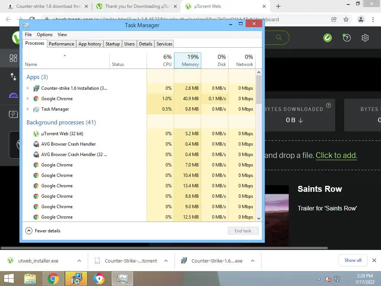Switch to the Users tab
Viewport: 381px width, 286px height.
tap(129, 44)
